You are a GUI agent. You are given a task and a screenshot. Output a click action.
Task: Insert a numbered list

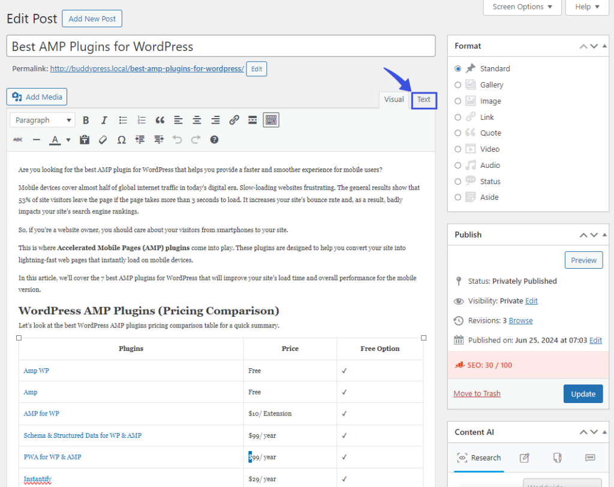coord(142,121)
